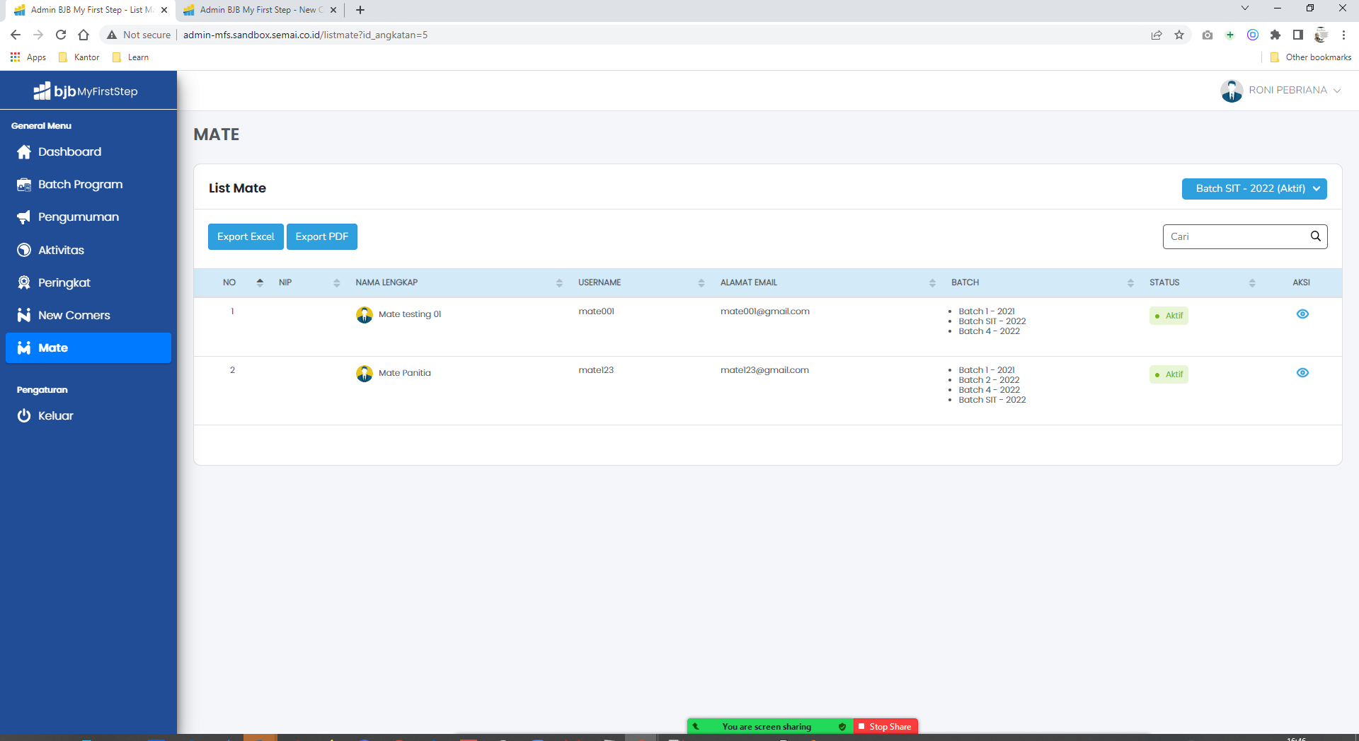This screenshot has height=741, width=1359.
Task: Open the RONI PEBRIANA user dropdown
Action: pyautogui.click(x=1295, y=91)
